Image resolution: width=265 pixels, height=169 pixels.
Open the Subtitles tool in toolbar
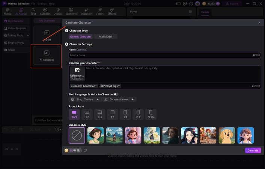[x=45, y=12]
